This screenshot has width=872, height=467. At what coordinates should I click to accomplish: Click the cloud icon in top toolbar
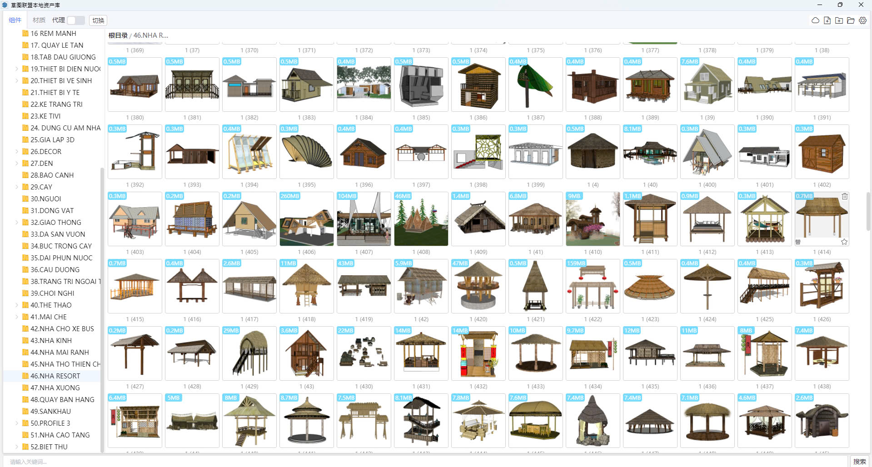pos(815,20)
